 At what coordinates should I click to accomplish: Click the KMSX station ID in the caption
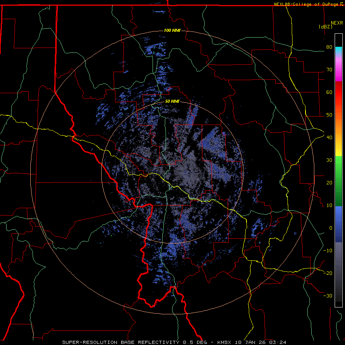(x=225, y=342)
